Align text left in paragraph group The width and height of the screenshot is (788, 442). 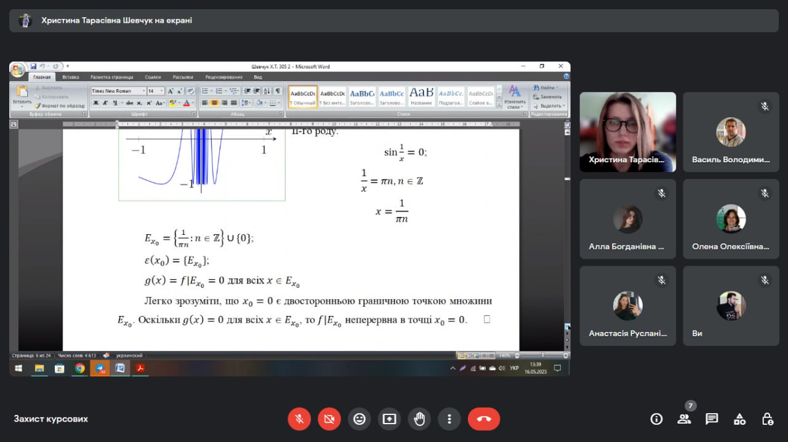(x=204, y=103)
